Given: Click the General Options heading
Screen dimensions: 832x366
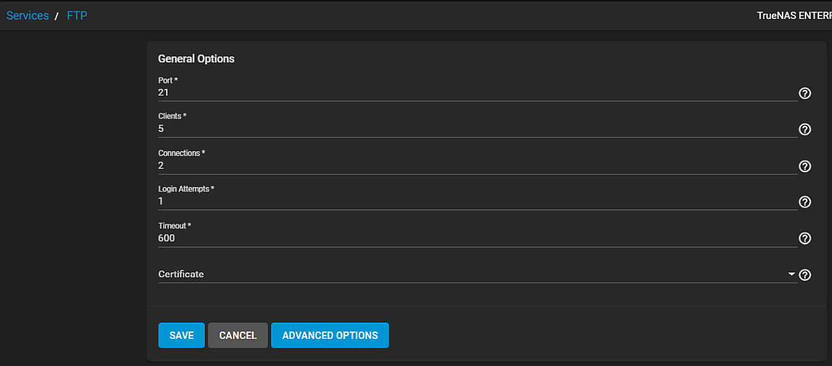Looking at the screenshot, I should (x=196, y=59).
